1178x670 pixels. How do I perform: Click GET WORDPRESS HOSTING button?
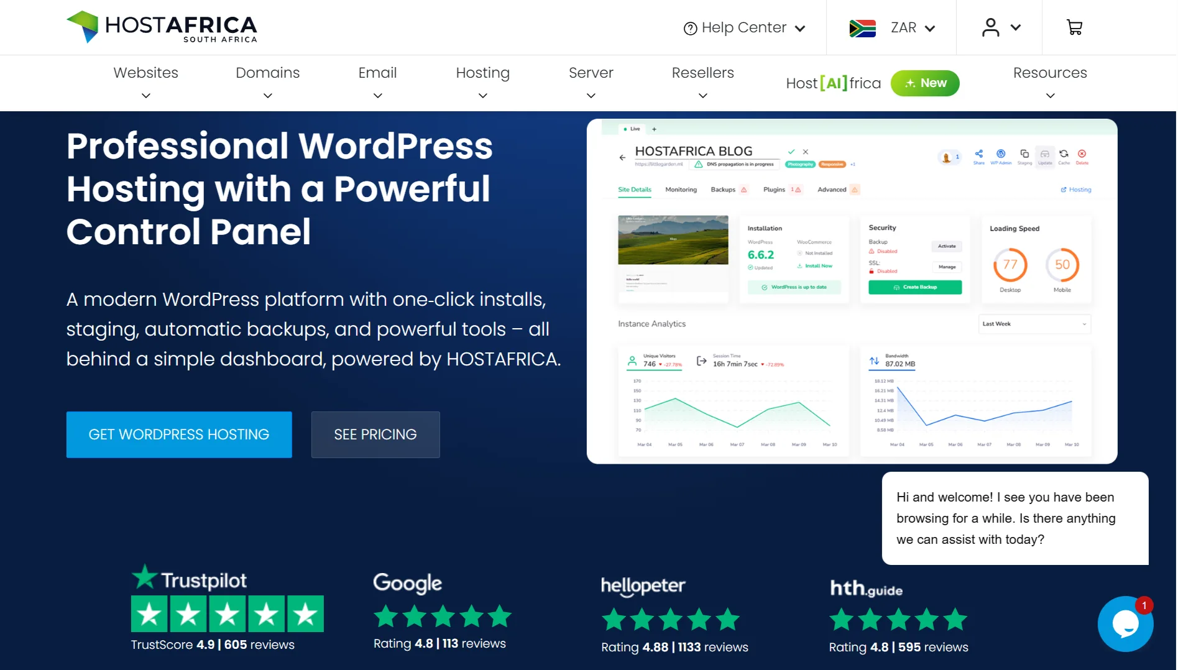point(179,434)
